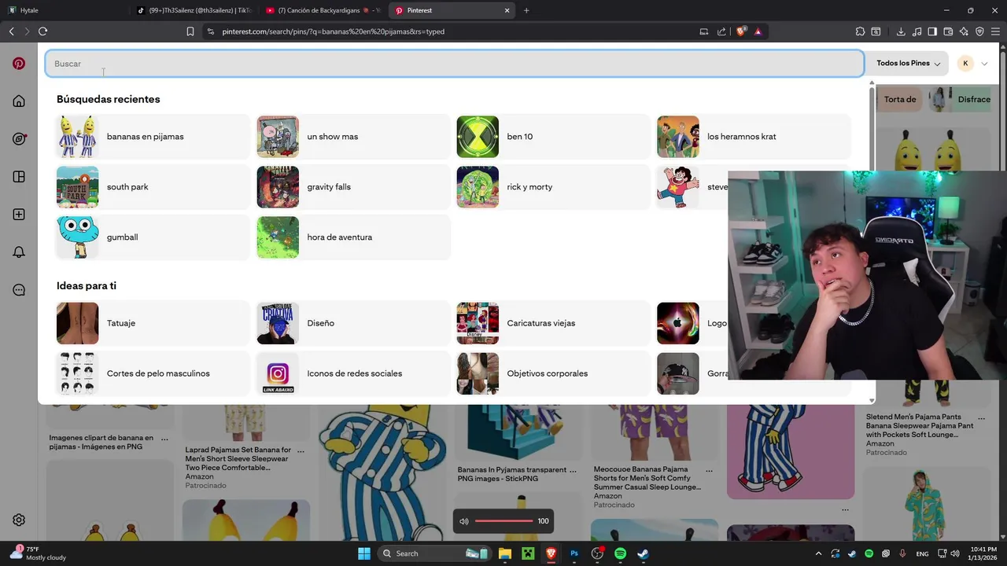This screenshot has width=1007, height=566.
Task: Switch to the Canción de Backyardigans tab
Action: tap(323, 10)
